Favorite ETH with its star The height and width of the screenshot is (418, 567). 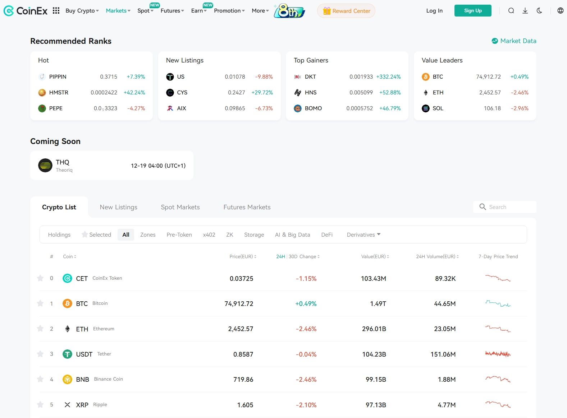(40, 329)
